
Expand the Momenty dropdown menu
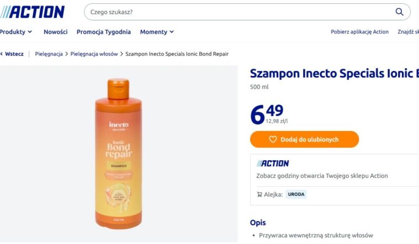(157, 32)
